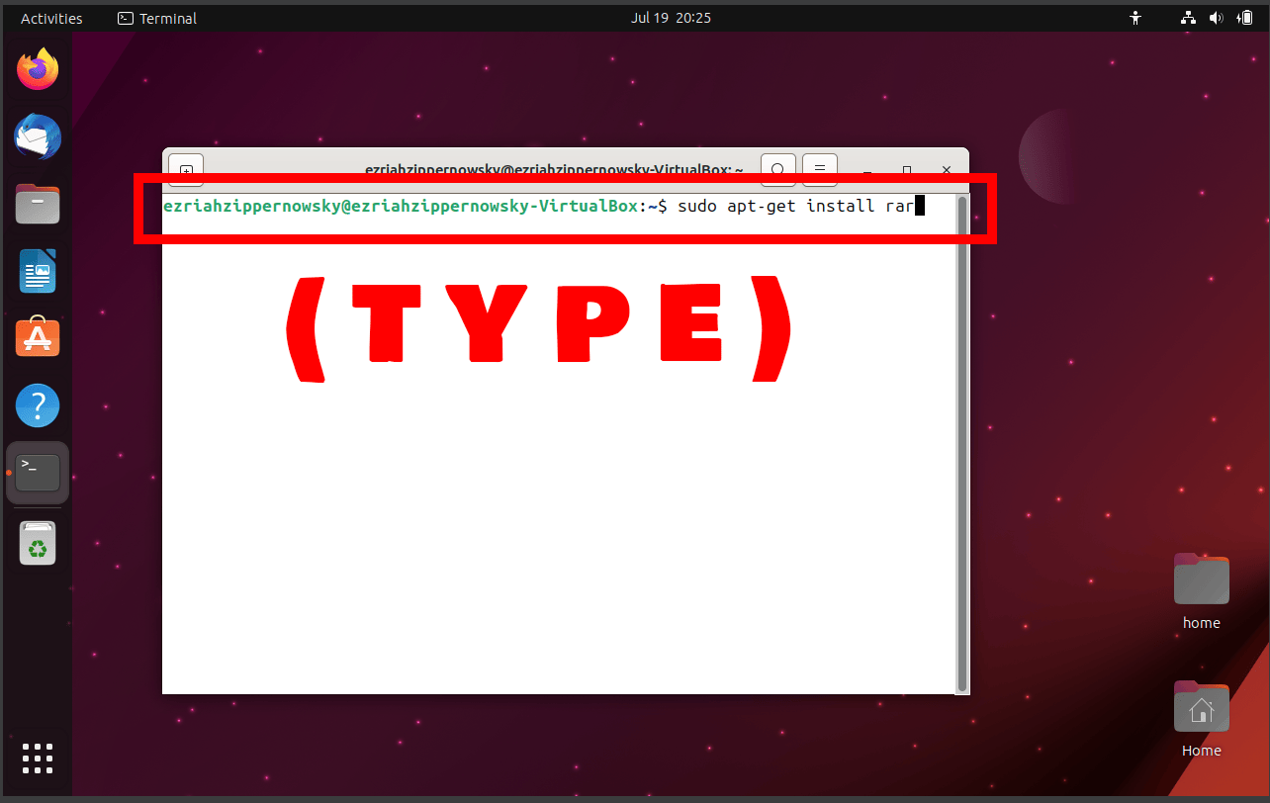Open a new terminal tab

tap(186, 169)
